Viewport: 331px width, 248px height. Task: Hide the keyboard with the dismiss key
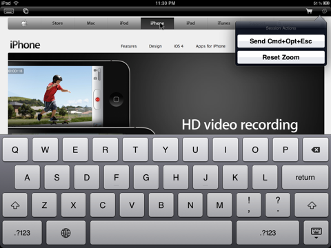[316, 233]
